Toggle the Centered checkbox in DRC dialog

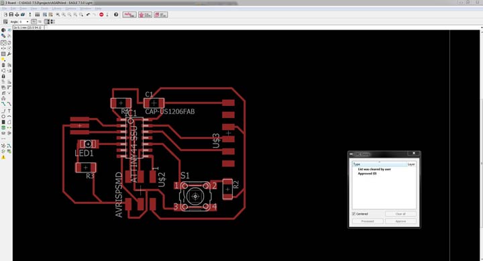click(x=354, y=214)
